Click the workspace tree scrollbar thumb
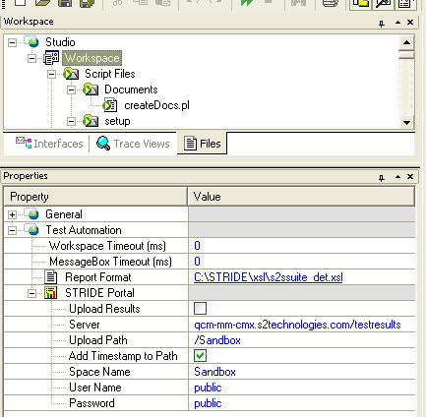Viewport: 426px width, 417px height. click(406, 54)
